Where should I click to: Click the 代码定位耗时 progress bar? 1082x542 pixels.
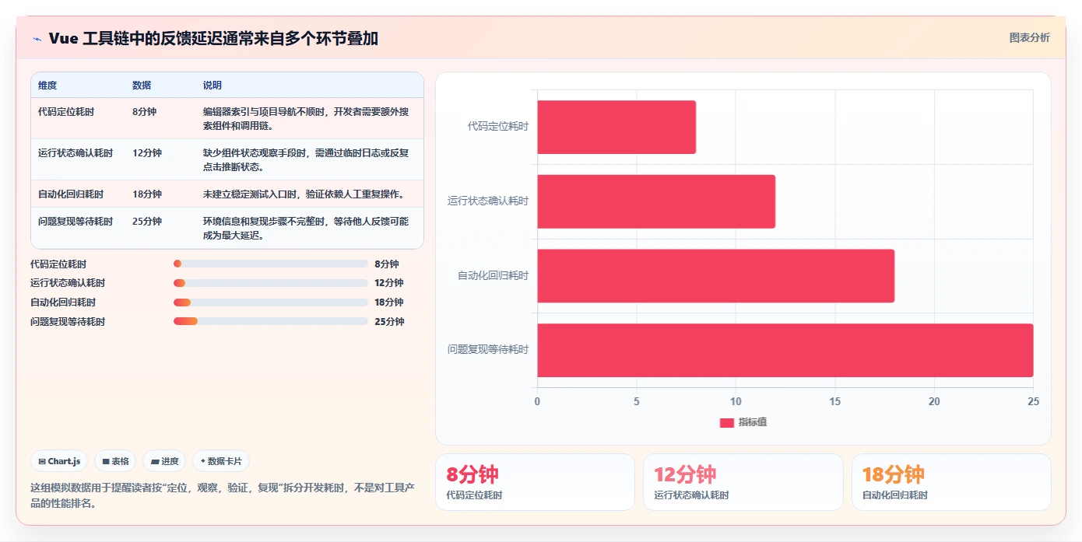point(271,264)
